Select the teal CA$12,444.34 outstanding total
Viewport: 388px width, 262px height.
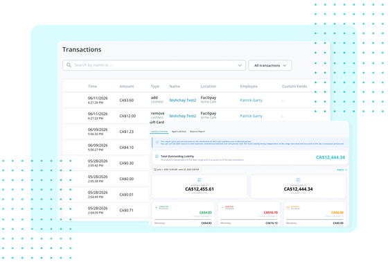point(330,157)
